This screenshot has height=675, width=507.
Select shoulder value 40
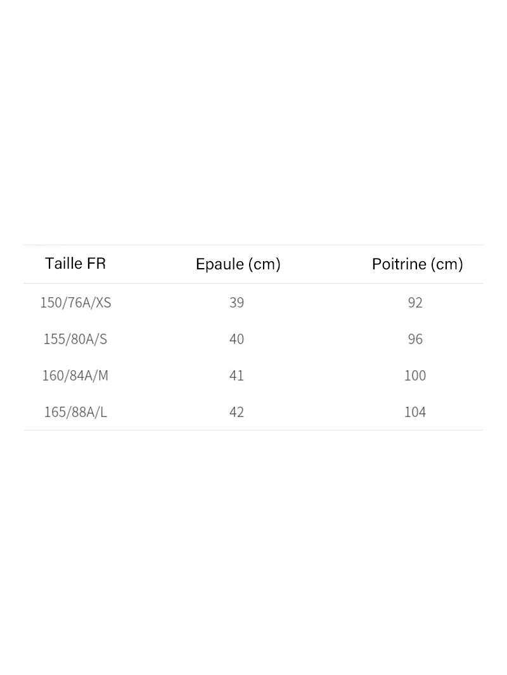point(237,339)
